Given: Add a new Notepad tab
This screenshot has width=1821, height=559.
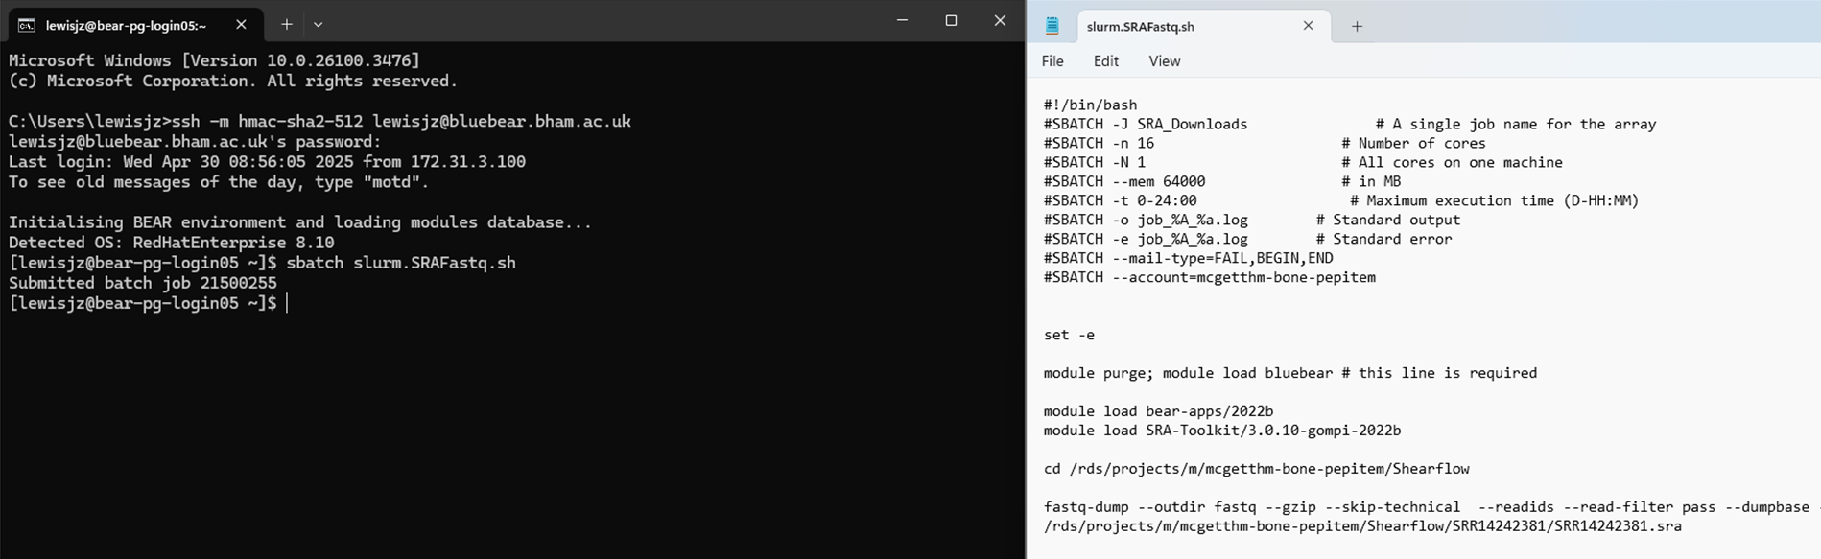Looking at the screenshot, I should (1357, 27).
